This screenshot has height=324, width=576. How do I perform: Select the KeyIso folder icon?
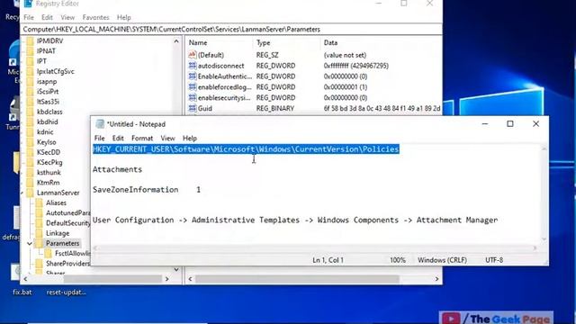click(x=30, y=142)
